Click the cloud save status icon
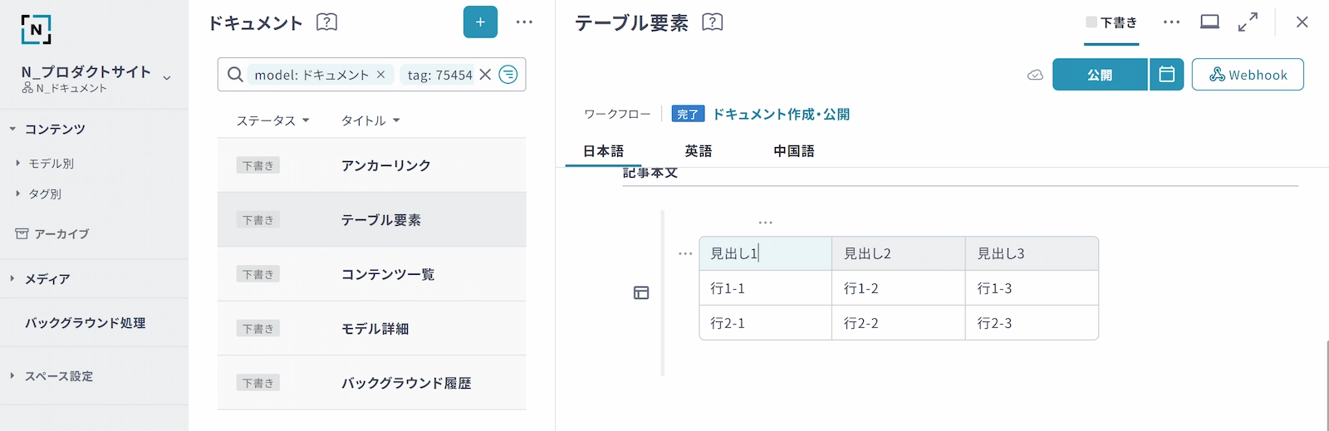Screen dimensions: 1329x431 1035,75
